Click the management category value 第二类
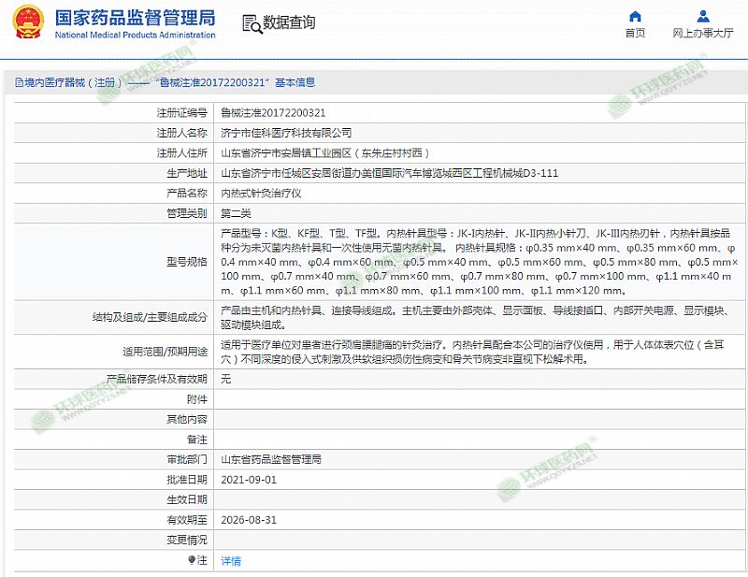The image size is (748, 577). point(236,213)
